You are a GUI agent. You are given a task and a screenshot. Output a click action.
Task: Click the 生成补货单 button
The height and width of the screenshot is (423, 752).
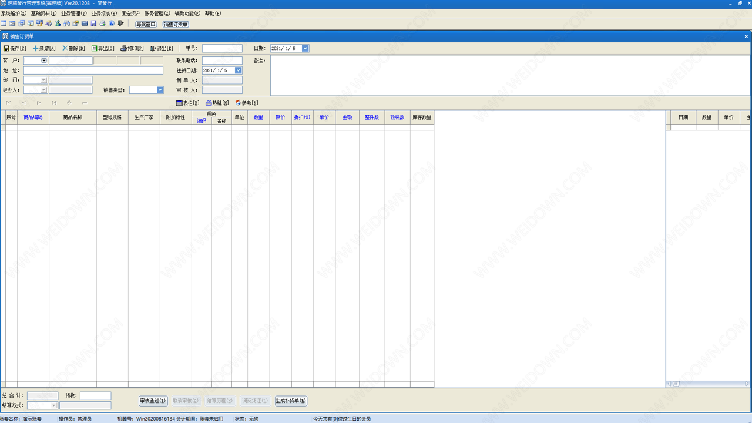click(291, 401)
